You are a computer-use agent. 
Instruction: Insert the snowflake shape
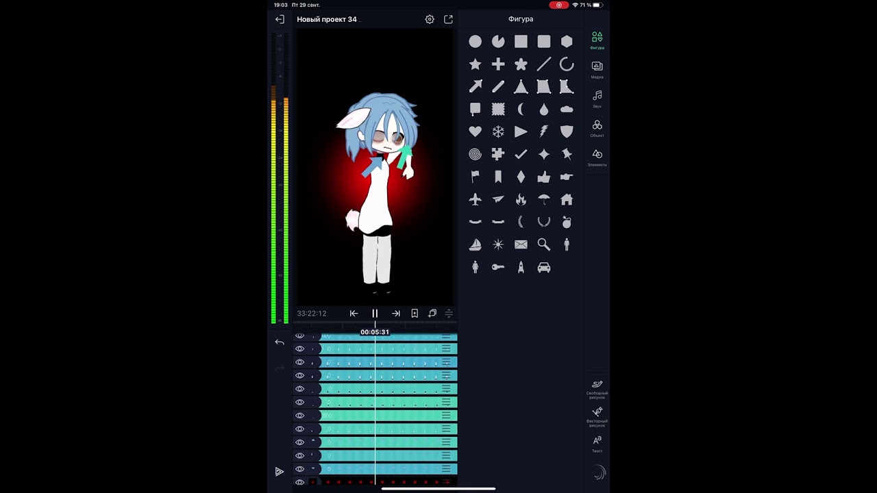tap(498, 131)
